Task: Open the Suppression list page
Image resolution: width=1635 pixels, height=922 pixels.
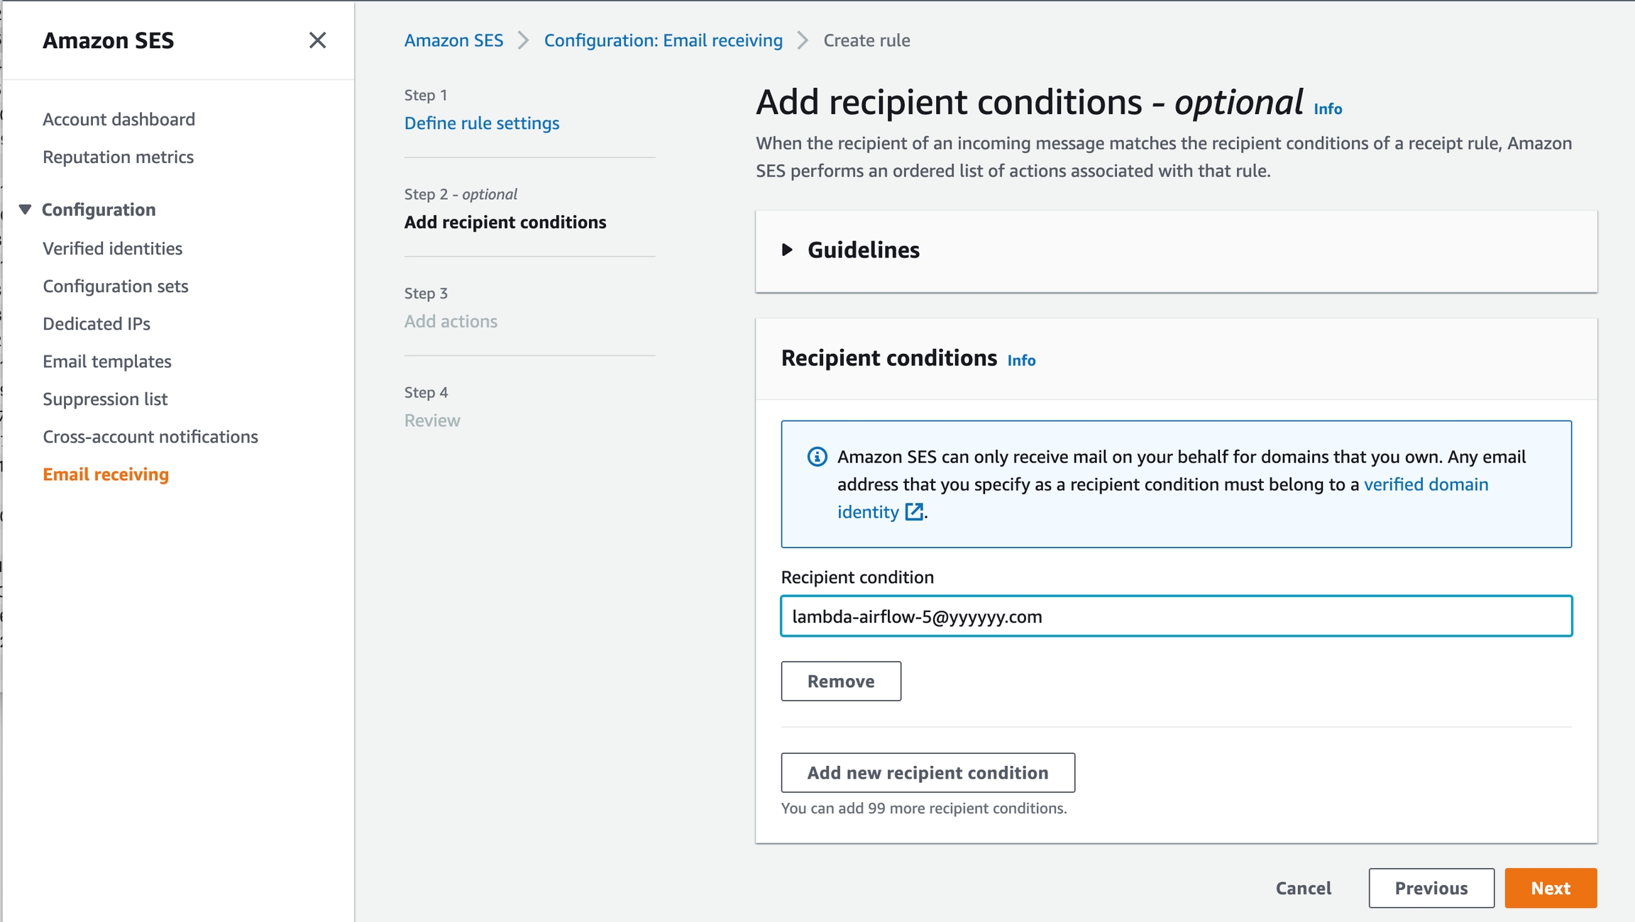Action: click(105, 399)
